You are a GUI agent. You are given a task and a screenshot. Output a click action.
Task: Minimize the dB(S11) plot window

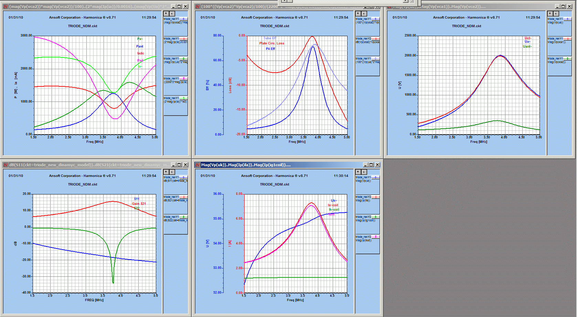pos(173,165)
